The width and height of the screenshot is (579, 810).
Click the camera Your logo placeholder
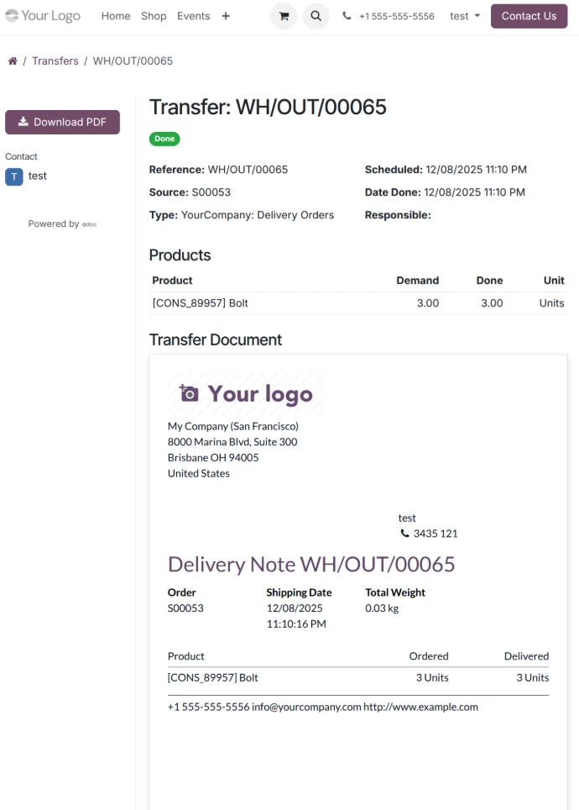[x=245, y=393]
